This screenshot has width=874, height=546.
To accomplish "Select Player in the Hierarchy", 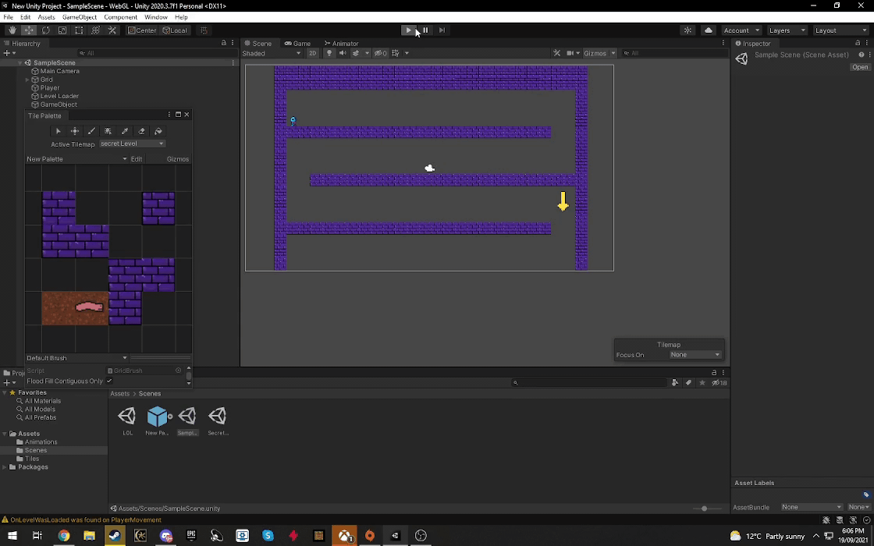I will point(50,87).
